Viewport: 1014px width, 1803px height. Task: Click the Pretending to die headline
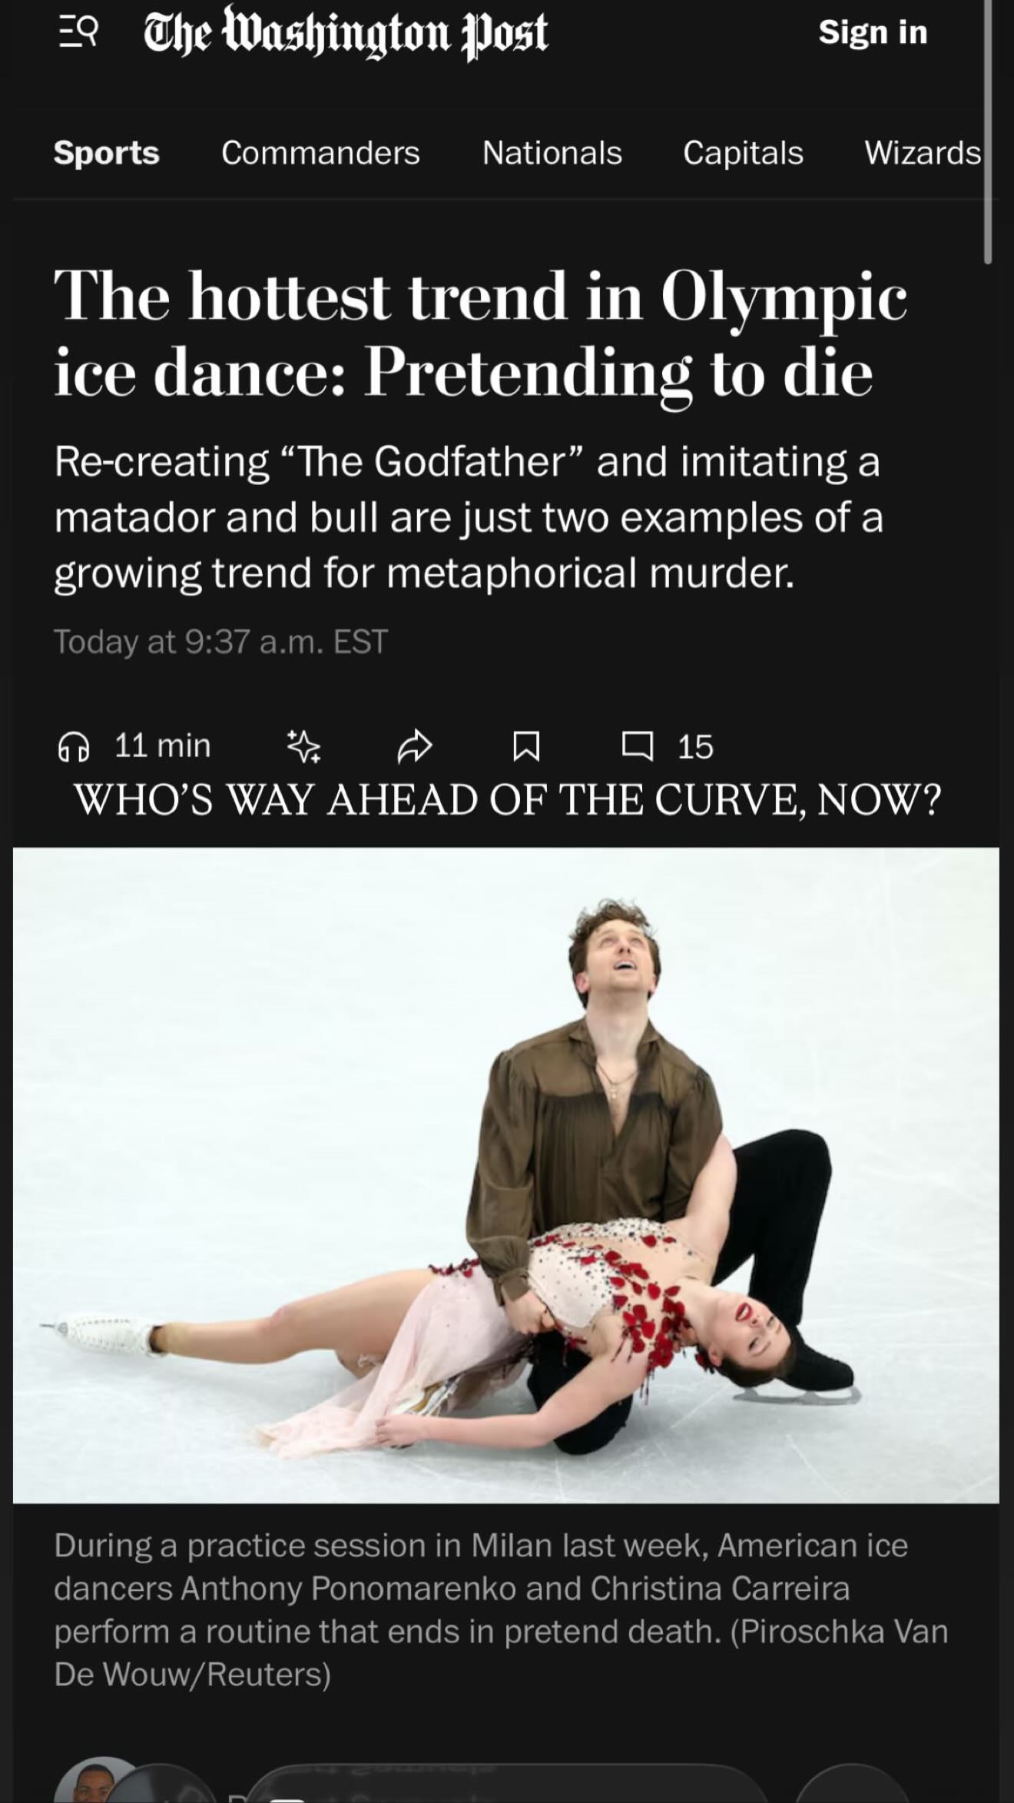[480, 334]
